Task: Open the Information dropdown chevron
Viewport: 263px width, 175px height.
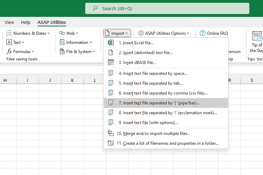Action: [x=91, y=43]
